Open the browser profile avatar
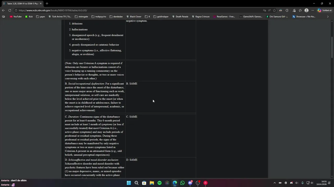The height and width of the screenshot is (187, 334). click(307, 10)
